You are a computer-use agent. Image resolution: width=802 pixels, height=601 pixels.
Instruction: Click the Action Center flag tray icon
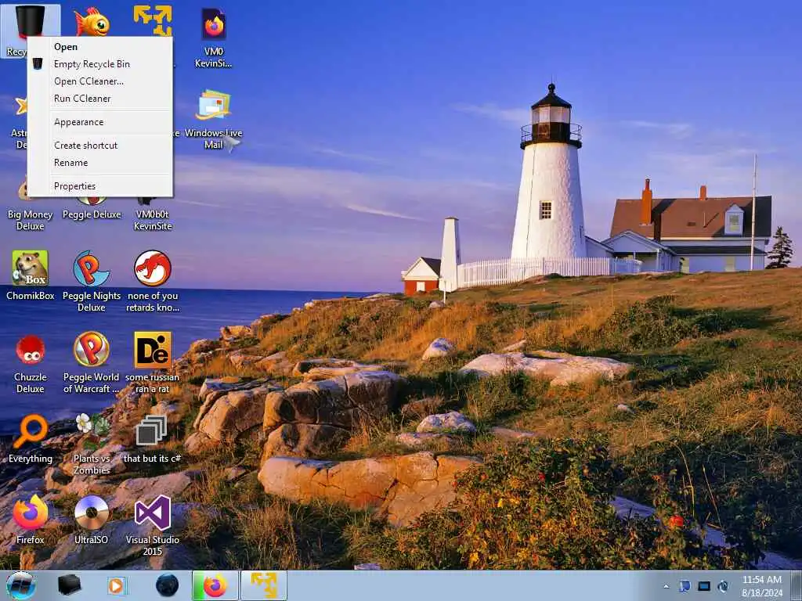pyautogui.click(x=685, y=586)
